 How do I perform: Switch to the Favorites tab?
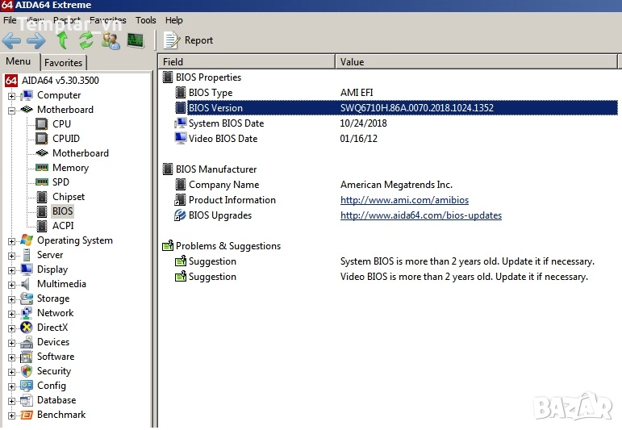coord(63,63)
